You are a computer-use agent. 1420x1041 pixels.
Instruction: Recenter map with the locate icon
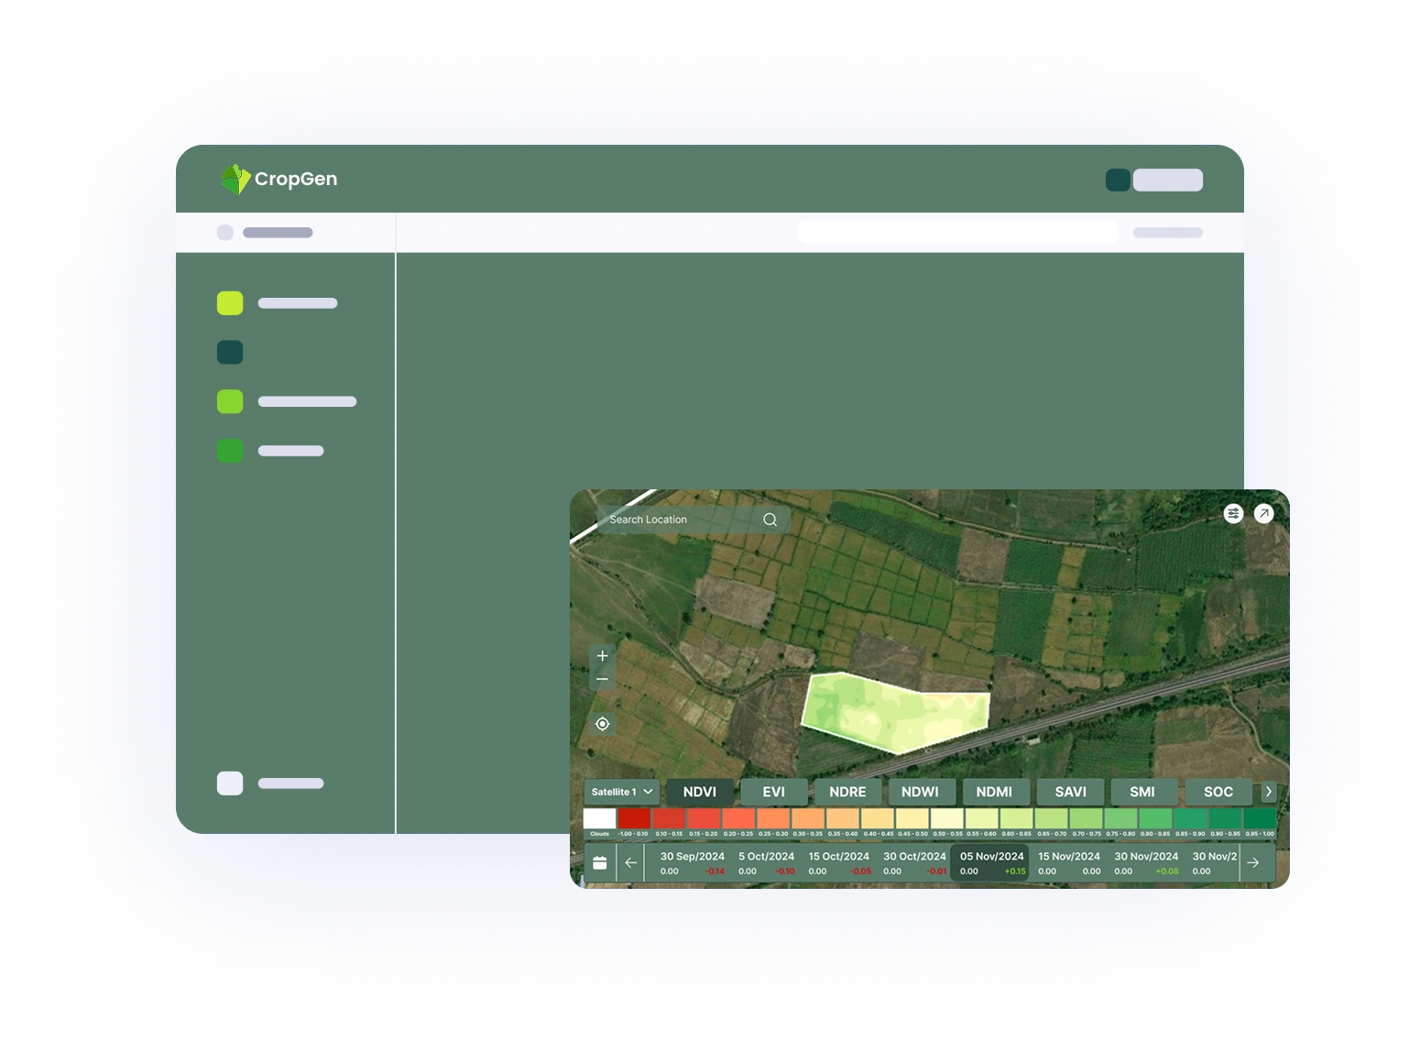point(602,724)
